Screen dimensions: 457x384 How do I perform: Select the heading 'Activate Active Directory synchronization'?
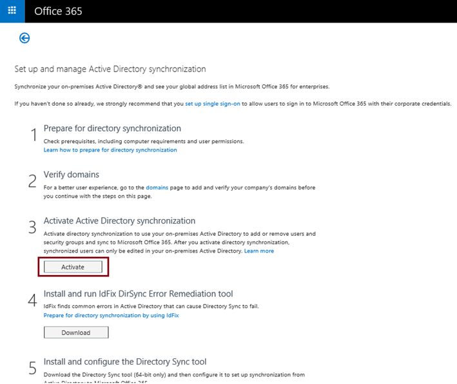[x=119, y=221]
